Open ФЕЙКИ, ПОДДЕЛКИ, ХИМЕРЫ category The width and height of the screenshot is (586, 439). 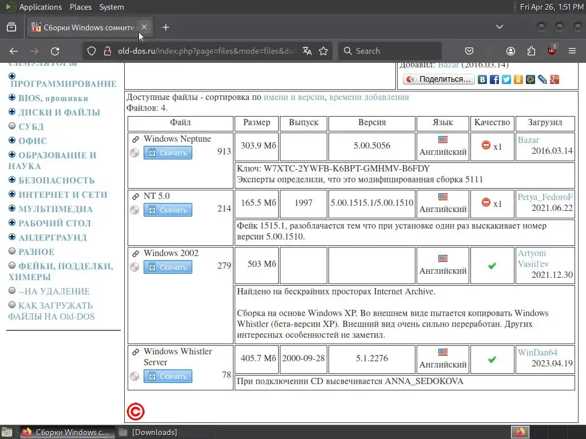61,272
